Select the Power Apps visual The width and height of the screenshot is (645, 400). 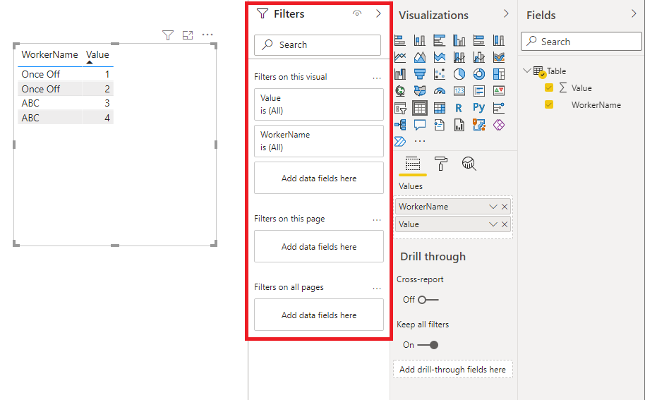(x=498, y=125)
